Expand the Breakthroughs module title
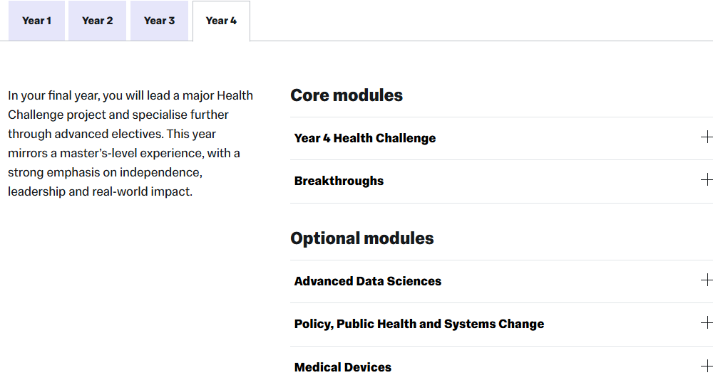The image size is (713, 385). (339, 181)
